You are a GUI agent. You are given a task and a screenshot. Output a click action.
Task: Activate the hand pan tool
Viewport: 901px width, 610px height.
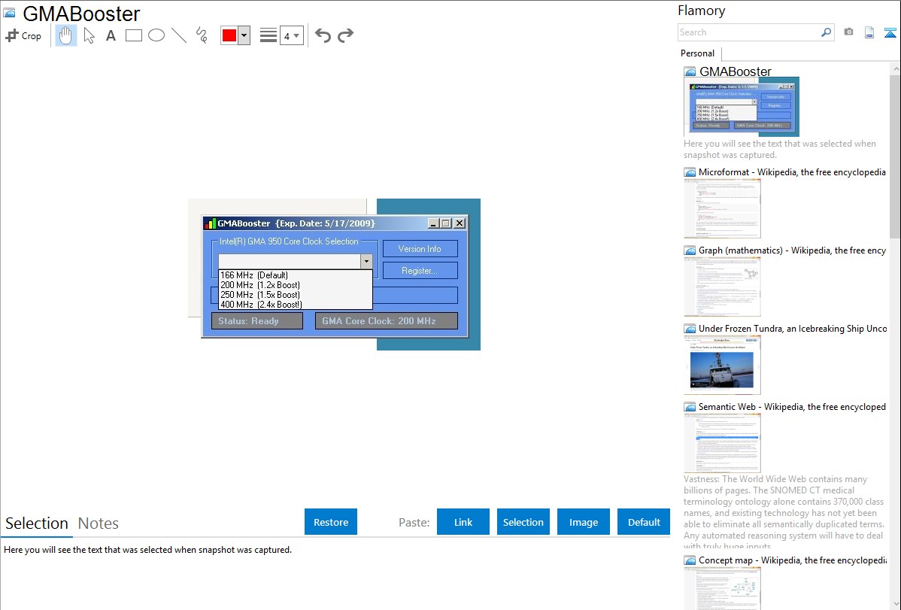(65, 35)
